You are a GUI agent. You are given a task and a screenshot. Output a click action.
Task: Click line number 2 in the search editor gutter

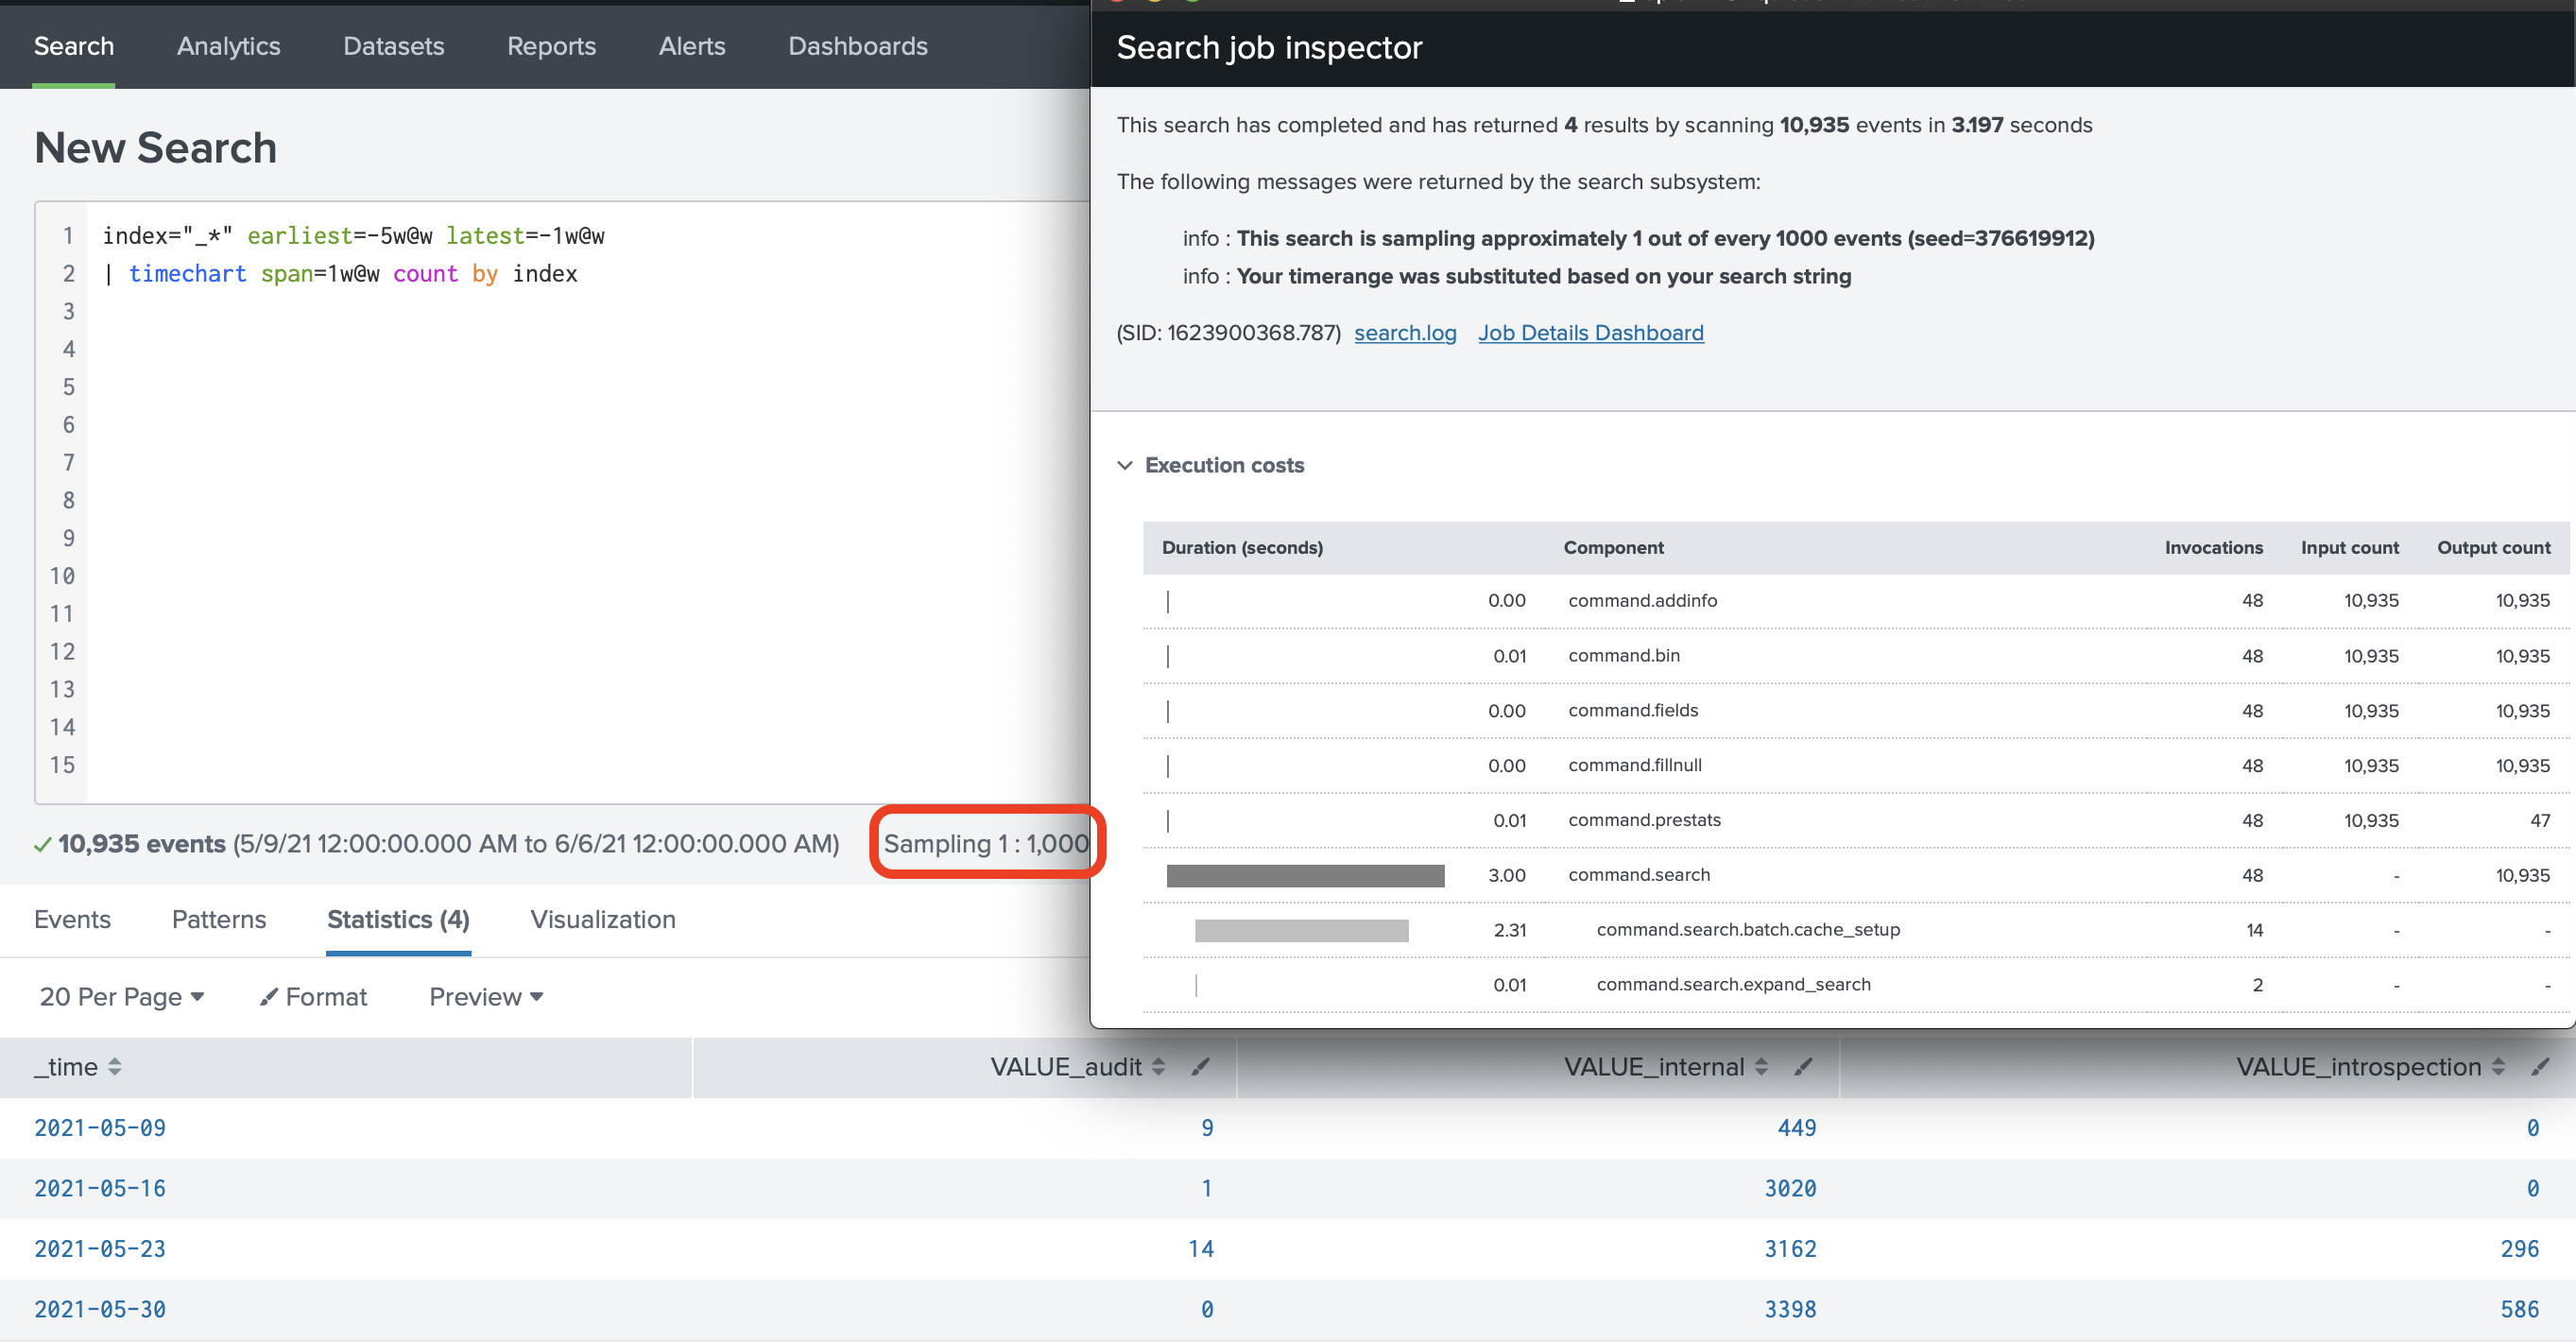[x=68, y=273]
